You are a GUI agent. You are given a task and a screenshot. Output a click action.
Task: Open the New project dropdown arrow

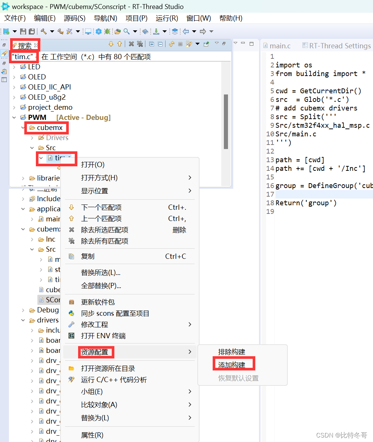click(15, 31)
